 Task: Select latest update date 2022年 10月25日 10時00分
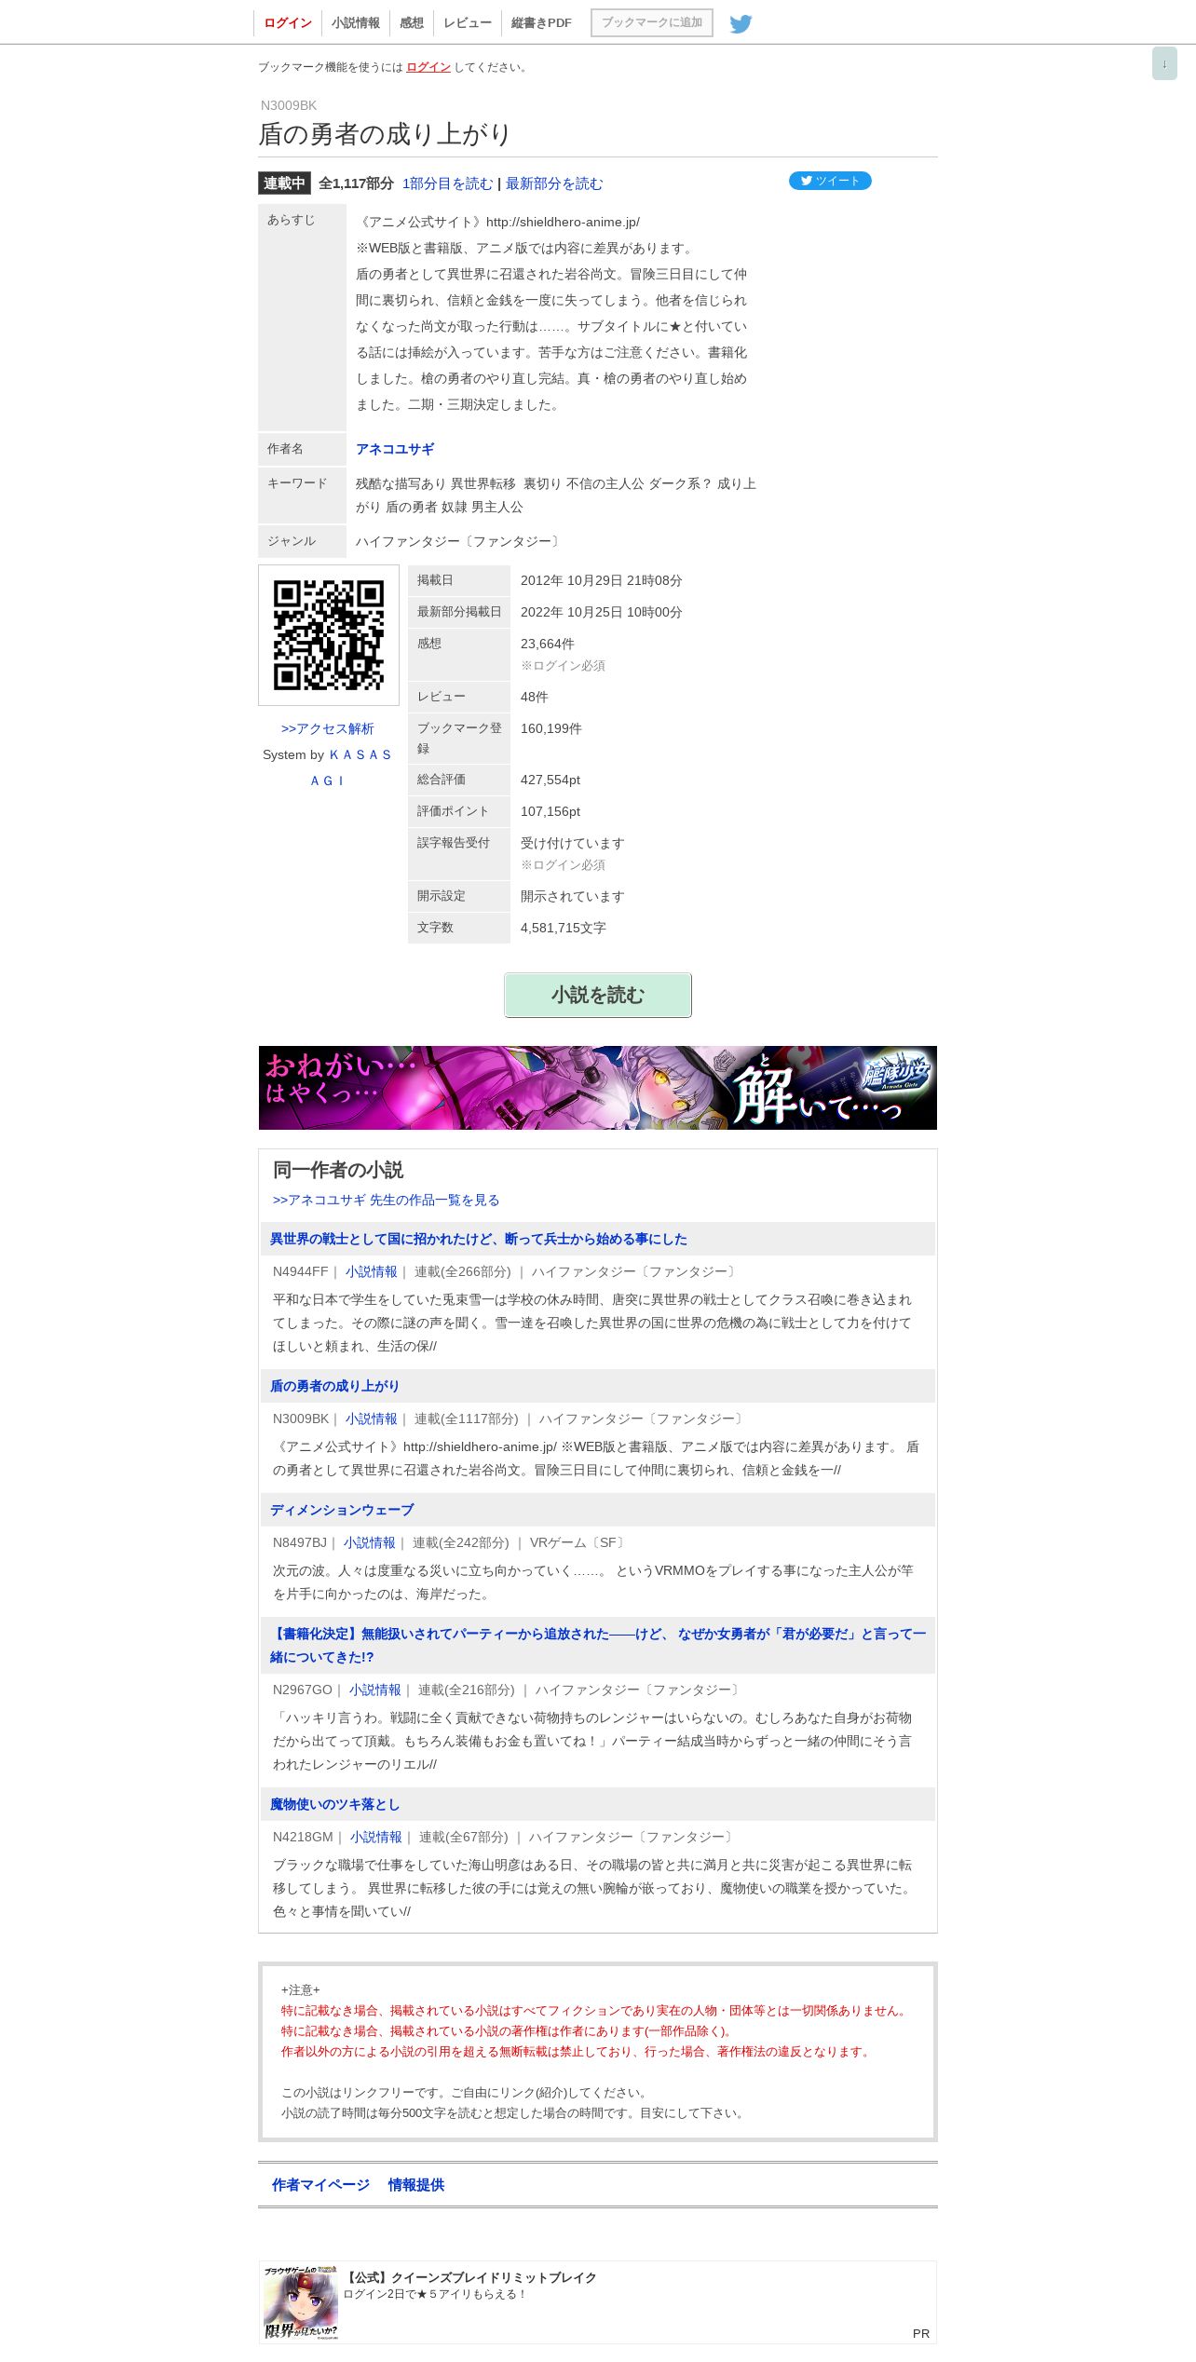602,612
